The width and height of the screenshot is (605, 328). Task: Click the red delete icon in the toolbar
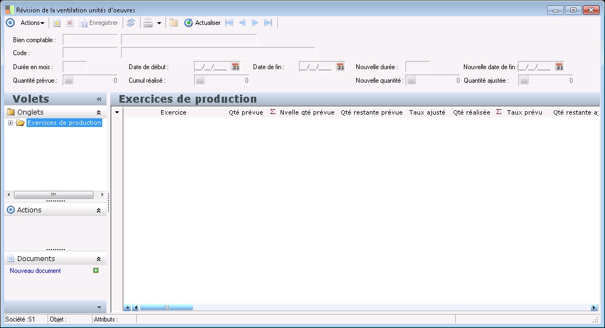pos(69,23)
